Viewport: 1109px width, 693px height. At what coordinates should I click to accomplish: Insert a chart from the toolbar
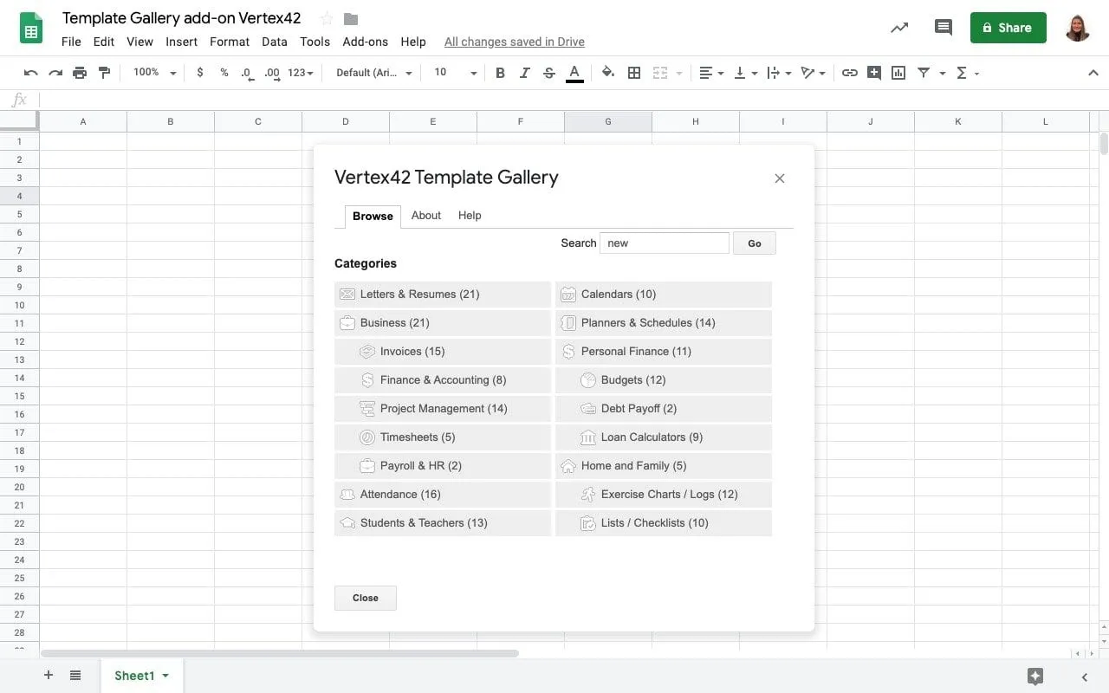(898, 73)
